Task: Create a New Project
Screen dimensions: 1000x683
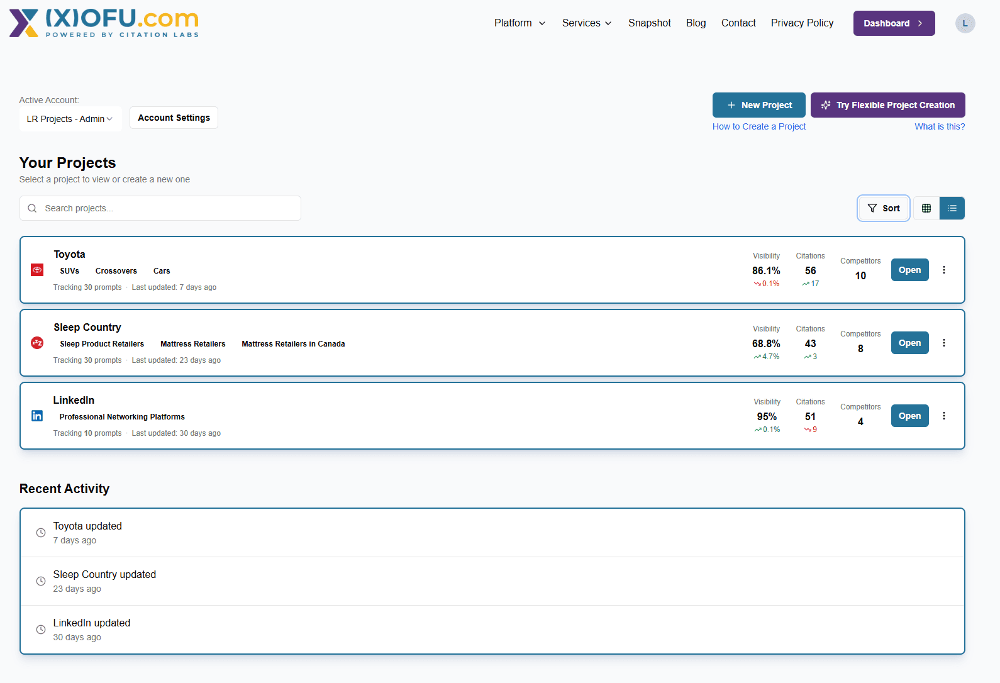Action: pyautogui.click(x=758, y=105)
